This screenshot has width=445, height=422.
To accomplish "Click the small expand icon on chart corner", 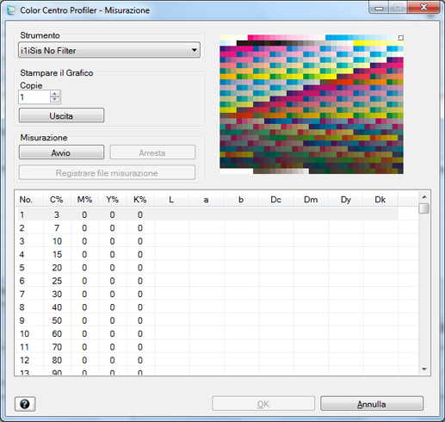I will pos(400,38).
